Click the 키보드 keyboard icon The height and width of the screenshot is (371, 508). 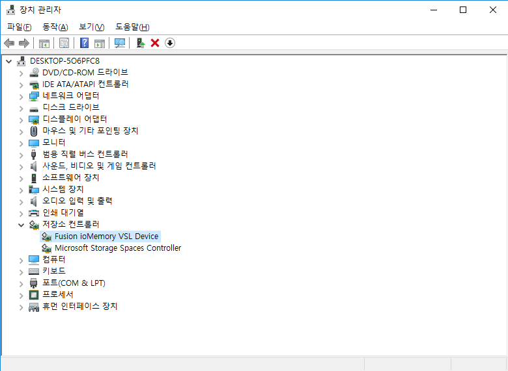(x=34, y=272)
